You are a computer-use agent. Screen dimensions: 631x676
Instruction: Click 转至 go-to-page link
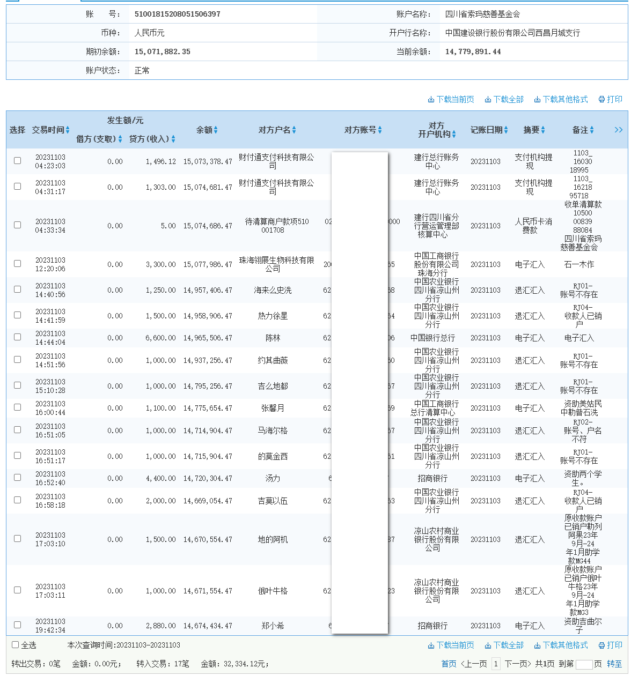[x=614, y=664]
